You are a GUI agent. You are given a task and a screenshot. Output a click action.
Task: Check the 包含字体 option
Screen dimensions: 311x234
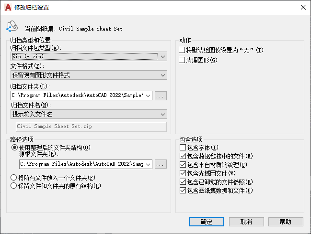coord(182,148)
